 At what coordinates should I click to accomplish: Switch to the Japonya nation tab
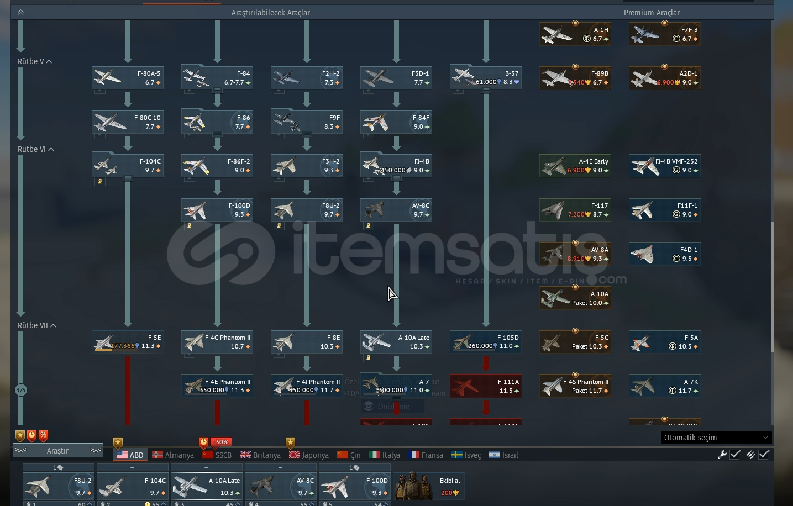coord(309,455)
